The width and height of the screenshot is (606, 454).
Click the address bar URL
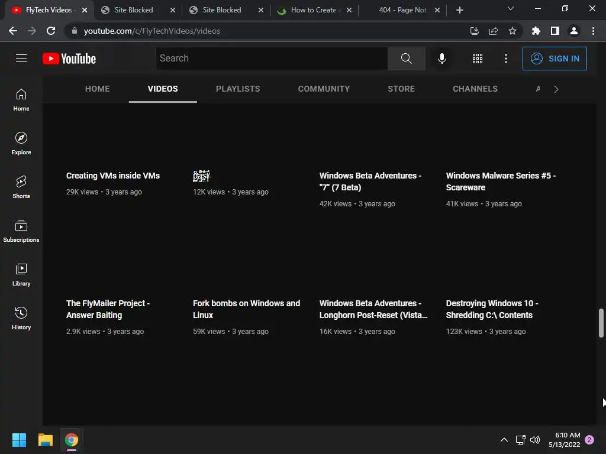[152, 31]
